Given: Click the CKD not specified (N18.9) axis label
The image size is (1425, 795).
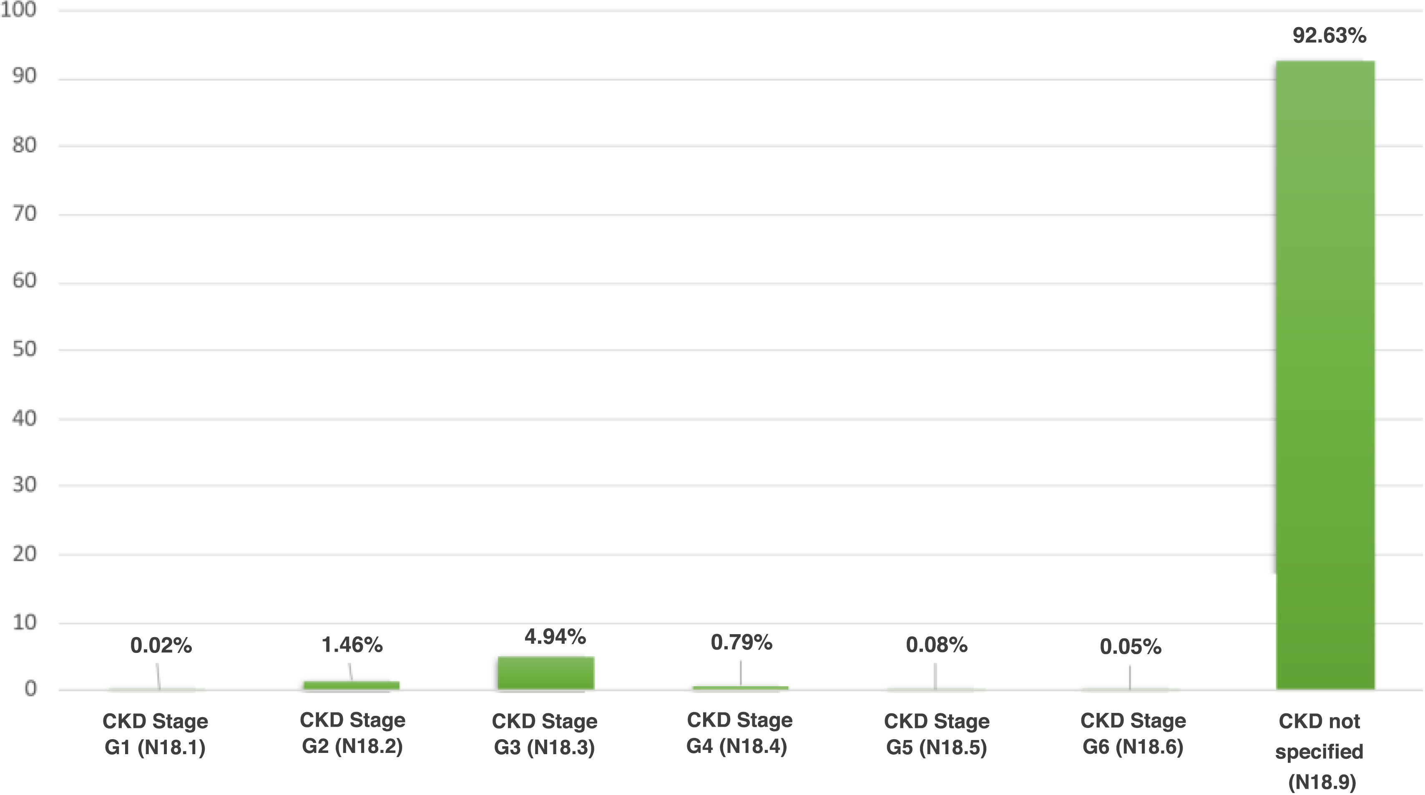Looking at the screenshot, I should (x=1319, y=751).
